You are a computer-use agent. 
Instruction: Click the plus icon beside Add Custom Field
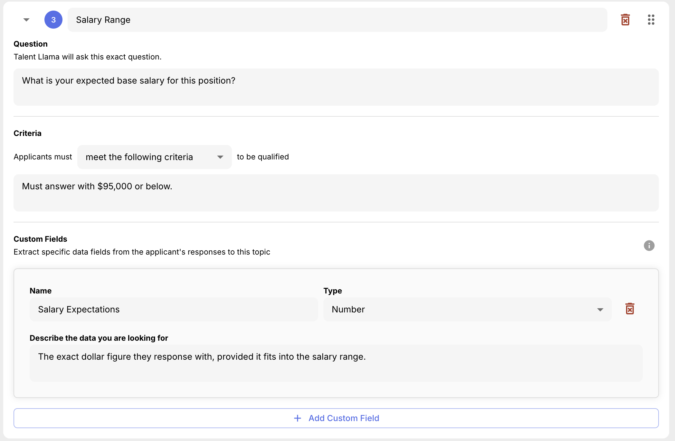298,418
